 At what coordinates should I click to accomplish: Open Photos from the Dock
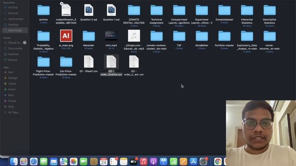coord(74,161)
